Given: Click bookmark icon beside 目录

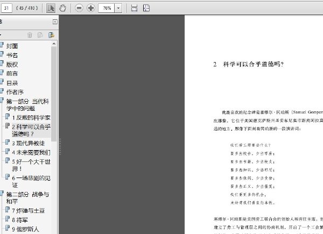Looking at the screenshot, I should point(2,82).
